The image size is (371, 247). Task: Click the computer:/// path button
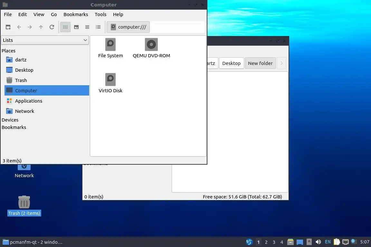[128, 27]
